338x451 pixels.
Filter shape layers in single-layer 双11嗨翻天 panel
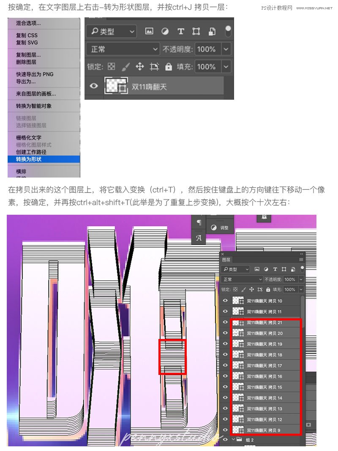(196, 31)
